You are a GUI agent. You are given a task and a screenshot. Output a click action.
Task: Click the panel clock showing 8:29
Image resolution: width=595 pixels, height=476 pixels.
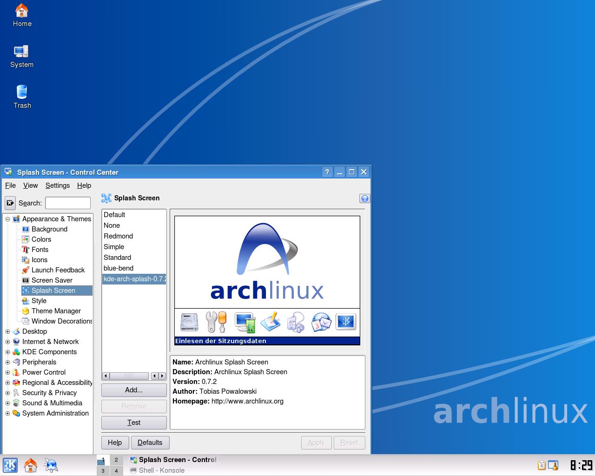pyautogui.click(x=581, y=465)
